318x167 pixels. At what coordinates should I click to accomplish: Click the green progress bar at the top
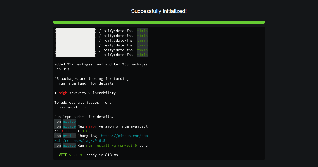point(159,22)
